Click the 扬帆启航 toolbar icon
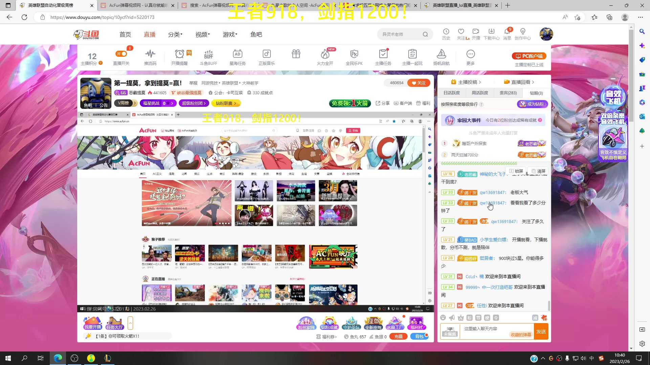This screenshot has width=650, height=365. click(441, 57)
